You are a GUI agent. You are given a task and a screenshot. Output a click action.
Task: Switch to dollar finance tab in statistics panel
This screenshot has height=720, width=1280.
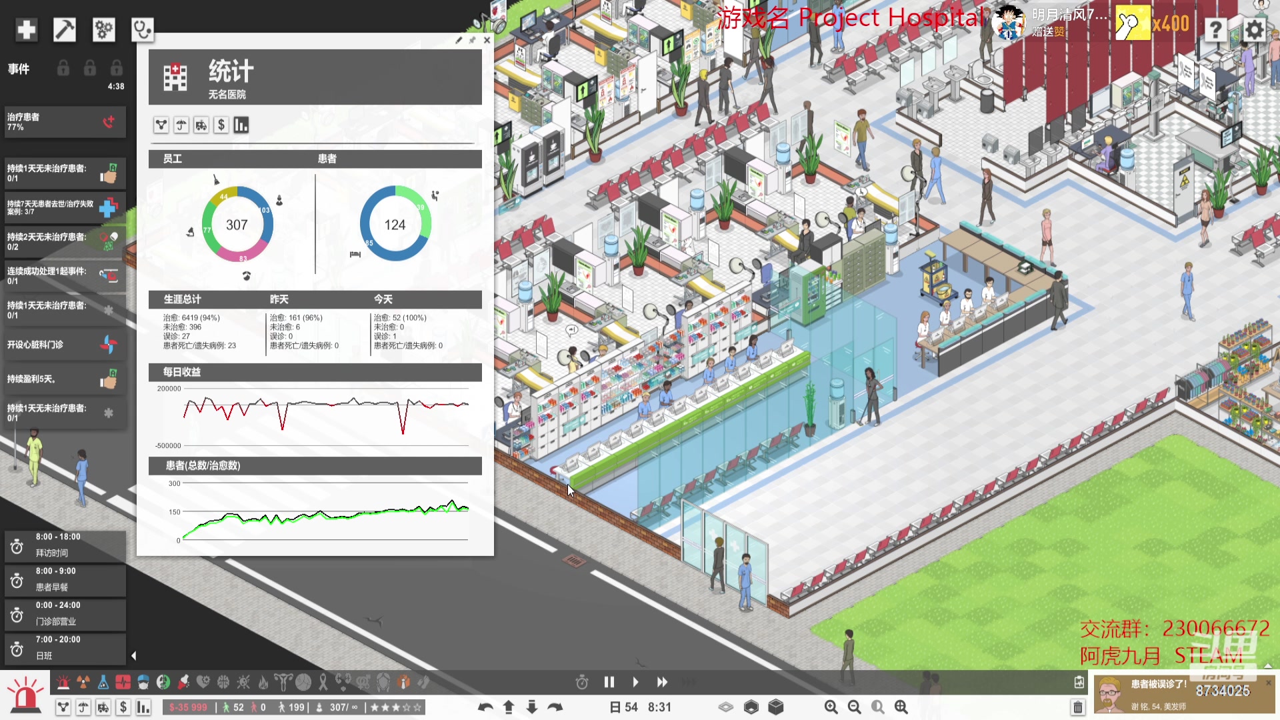[x=221, y=125]
